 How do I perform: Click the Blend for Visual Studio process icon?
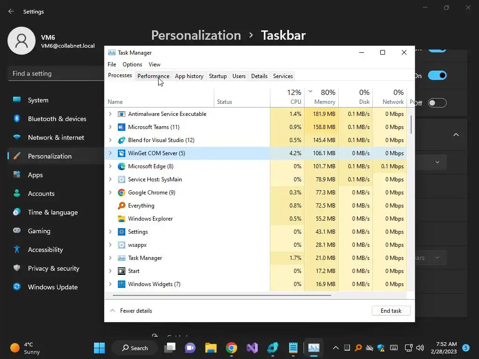pyautogui.click(x=121, y=140)
